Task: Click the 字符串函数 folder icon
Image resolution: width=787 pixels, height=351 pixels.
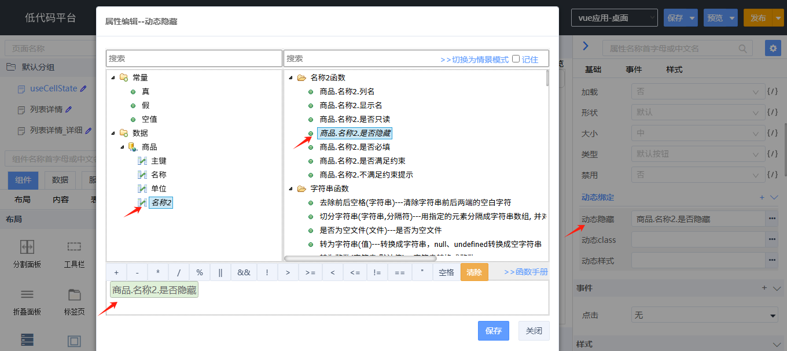Action: [x=301, y=189]
